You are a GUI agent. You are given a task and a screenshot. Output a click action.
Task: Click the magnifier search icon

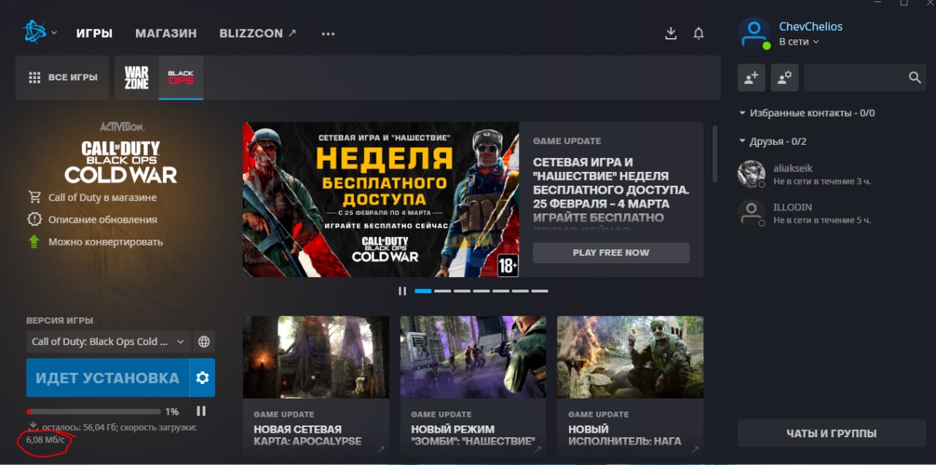(x=915, y=77)
